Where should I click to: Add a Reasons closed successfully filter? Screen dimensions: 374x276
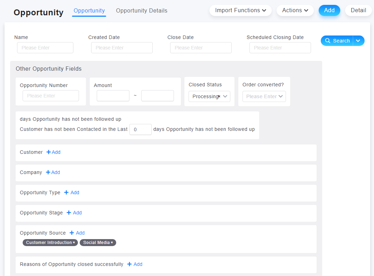(x=135, y=264)
